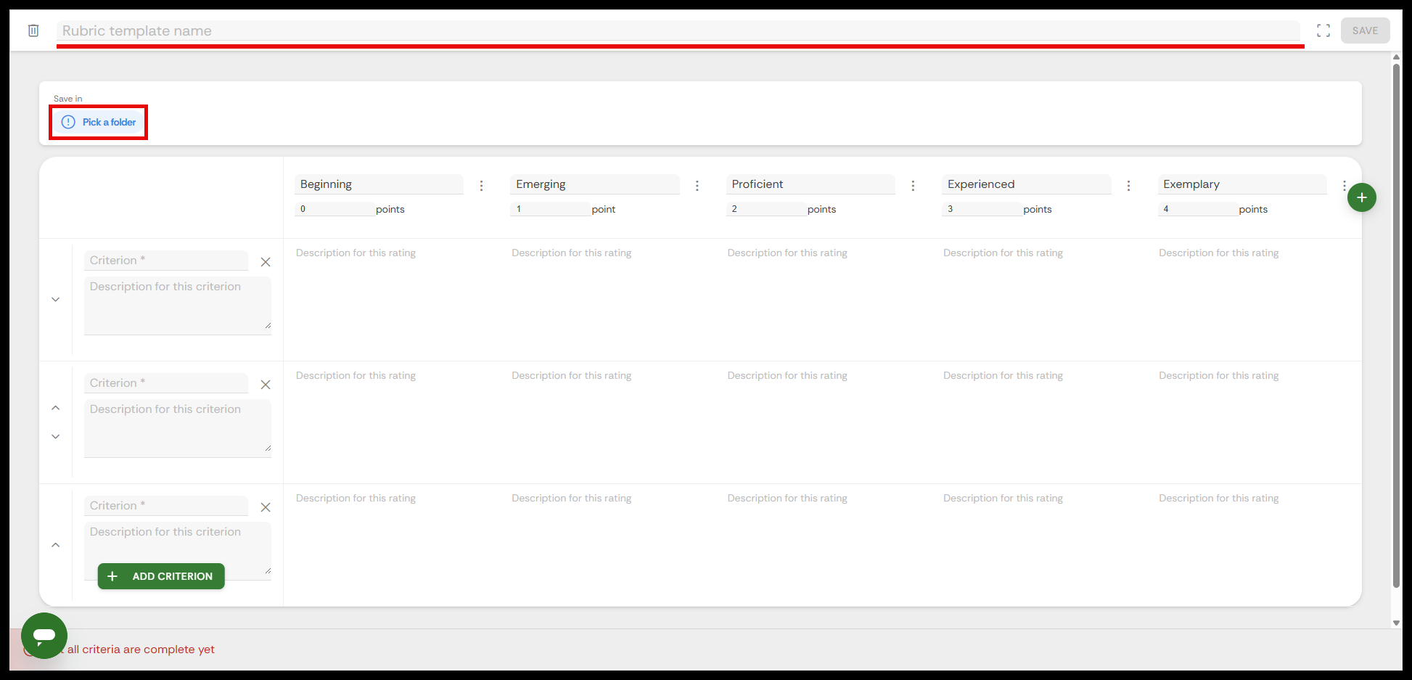
Task: Click the ADD CRITERION button
Action: [x=161, y=576]
